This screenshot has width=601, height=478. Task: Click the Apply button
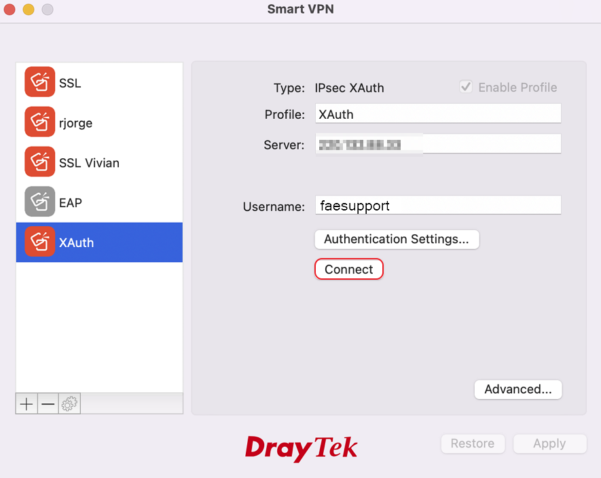pos(549,443)
